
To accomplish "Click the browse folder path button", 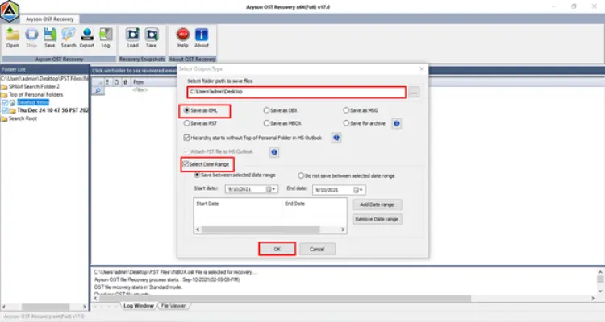I will [414, 93].
